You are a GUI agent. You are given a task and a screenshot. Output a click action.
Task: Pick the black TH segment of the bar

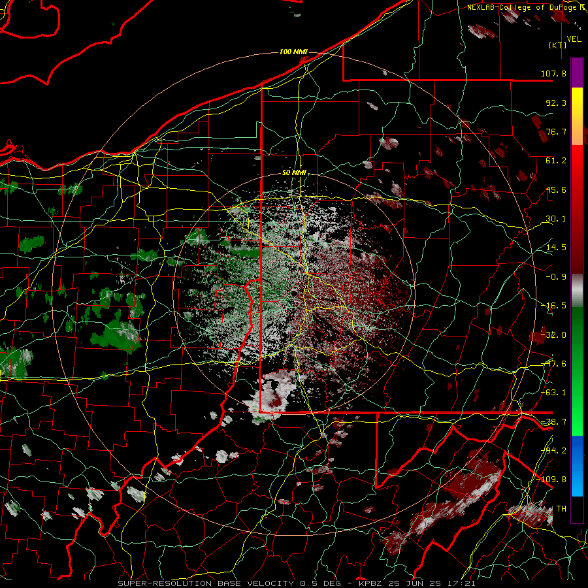click(577, 510)
